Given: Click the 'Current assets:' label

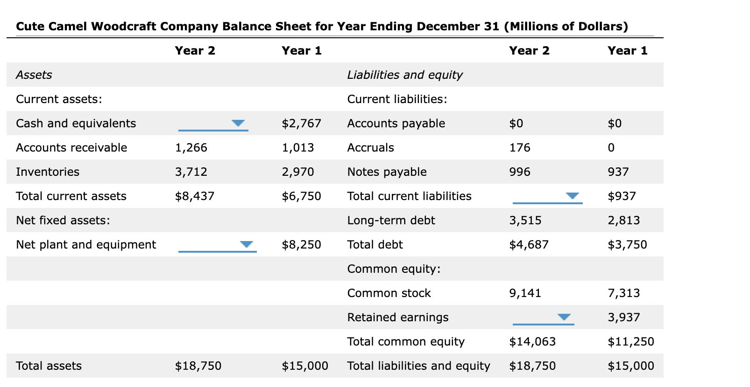Looking at the screenshot, I should (x=59, y=99).
